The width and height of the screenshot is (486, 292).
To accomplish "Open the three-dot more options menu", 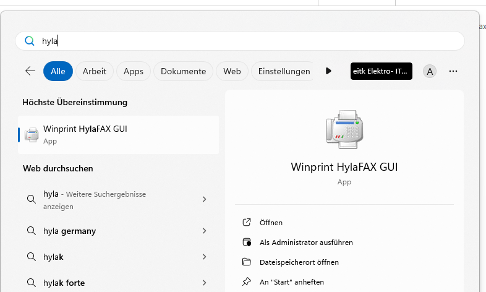I will [453, 71].
